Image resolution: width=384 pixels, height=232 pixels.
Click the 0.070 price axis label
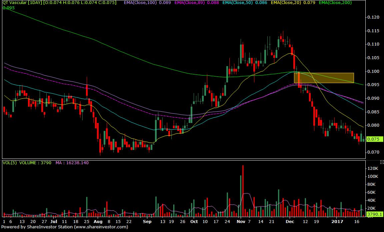coord(373,152)
